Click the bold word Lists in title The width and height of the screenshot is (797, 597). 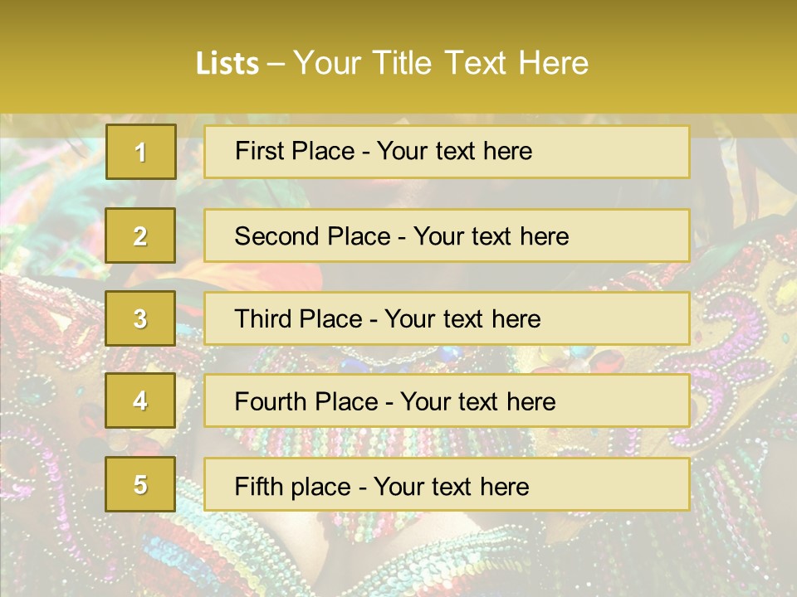point(227,63)
